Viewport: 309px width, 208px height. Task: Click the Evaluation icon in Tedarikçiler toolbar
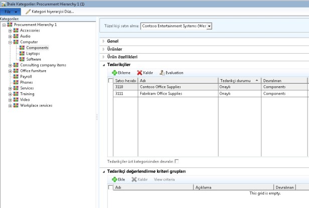click(162, 73)
